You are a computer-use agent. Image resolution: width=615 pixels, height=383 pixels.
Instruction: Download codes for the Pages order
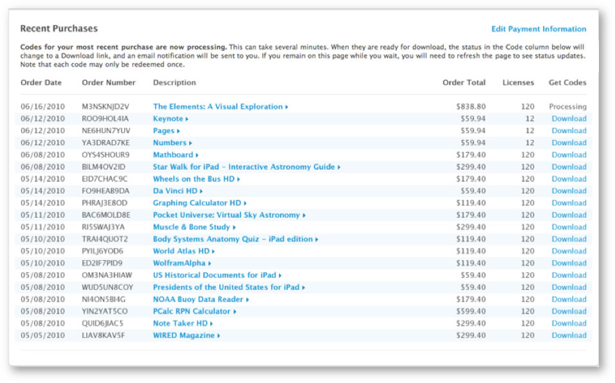(569, 131)
